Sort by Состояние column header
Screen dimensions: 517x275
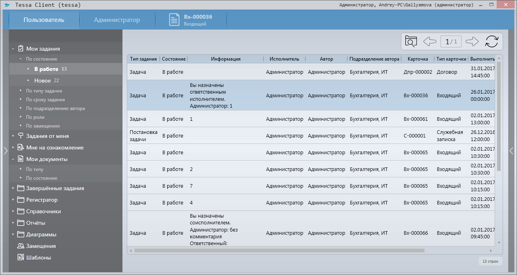[174, 59]
